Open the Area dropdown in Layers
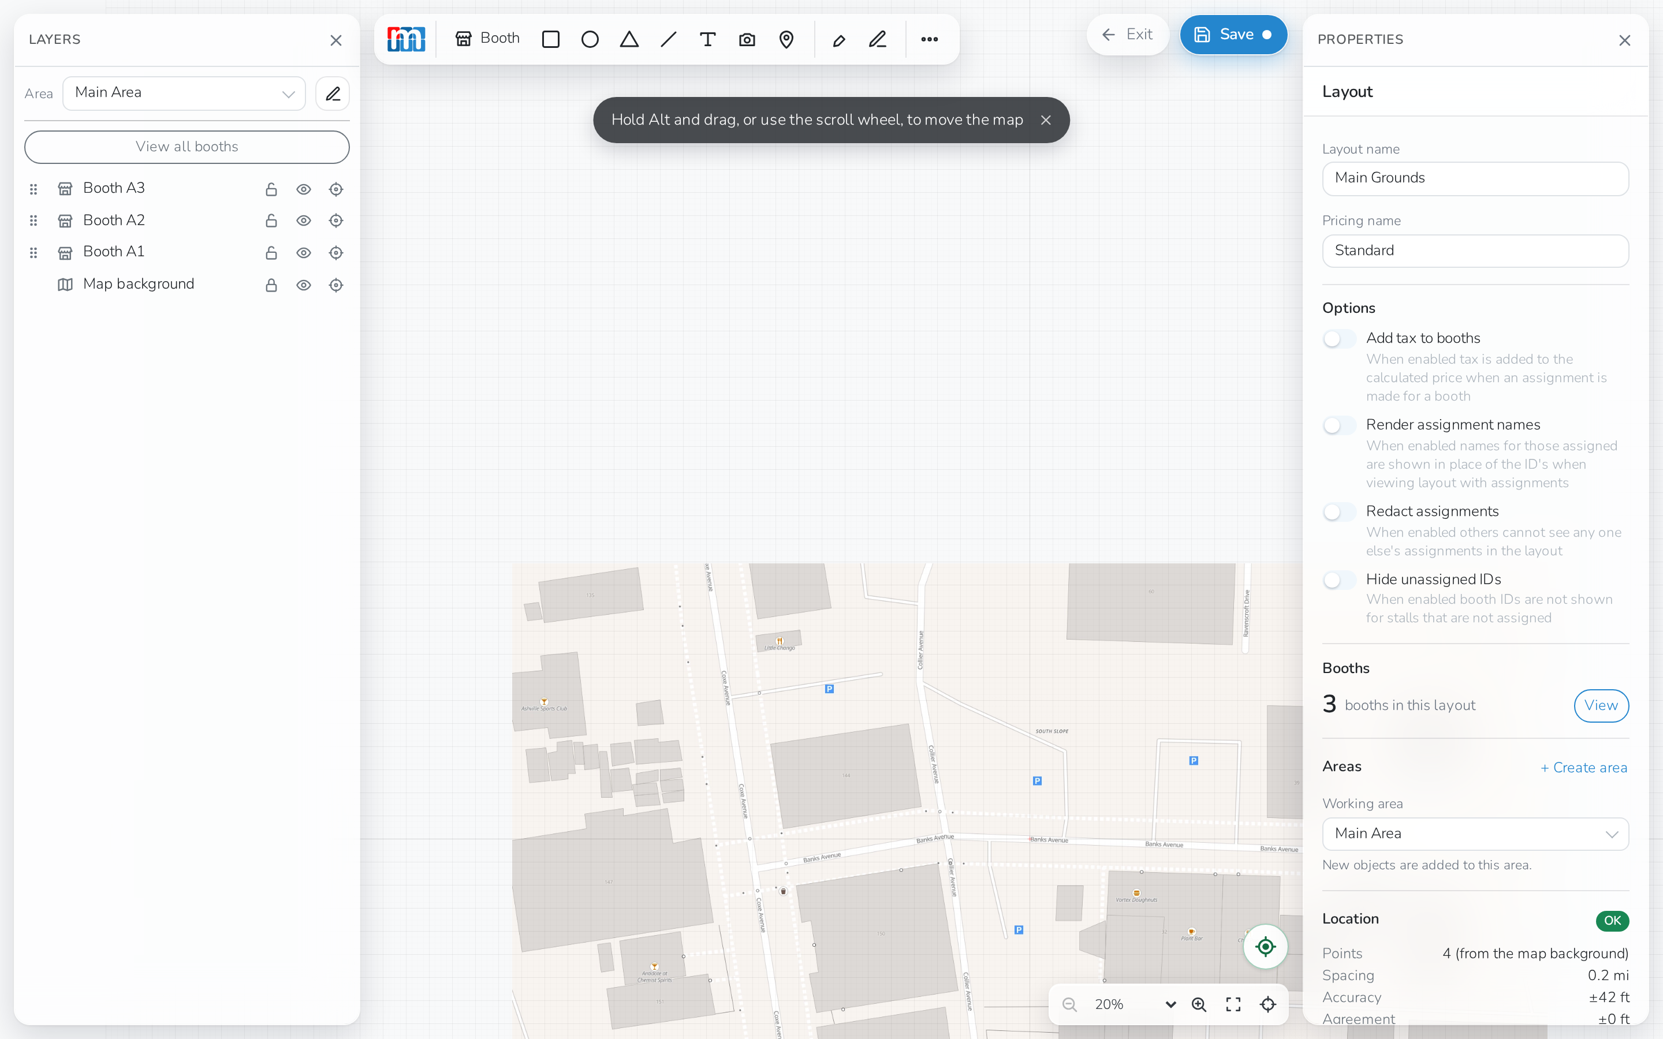This screenshot has height=1039, width=1663. 184,94
